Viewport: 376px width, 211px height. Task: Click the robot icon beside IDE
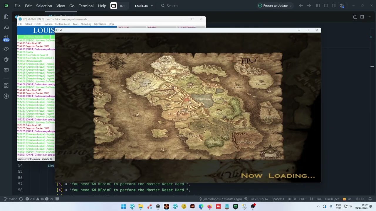(x=114, y=6)
